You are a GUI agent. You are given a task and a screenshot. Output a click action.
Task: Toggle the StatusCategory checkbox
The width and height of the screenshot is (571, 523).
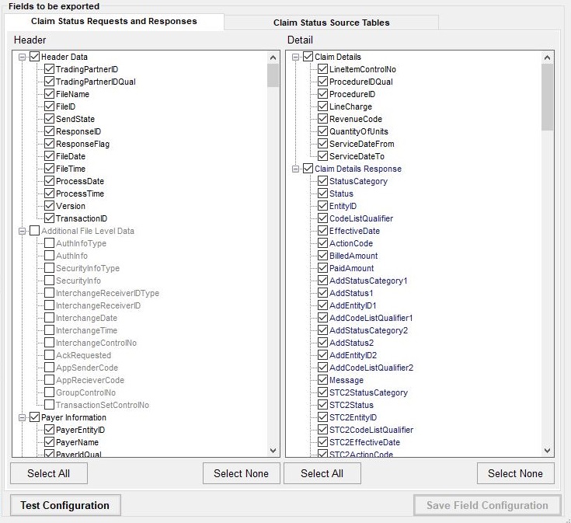pyautogui.click(x=322, y=181)
